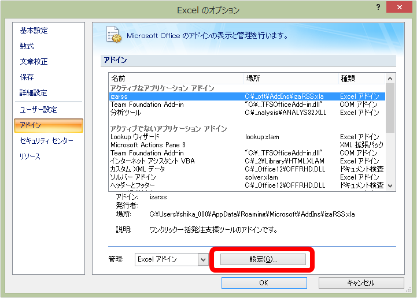Sort by the 名前 column header
The width and height of the screenshot is (417, 298).
(x=176, y=79)
